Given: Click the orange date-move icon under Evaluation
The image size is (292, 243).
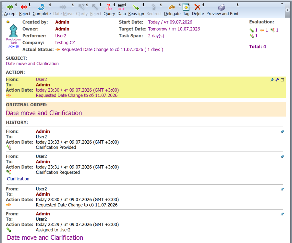Looking at the screenshot, I should (x=262, y=30).
